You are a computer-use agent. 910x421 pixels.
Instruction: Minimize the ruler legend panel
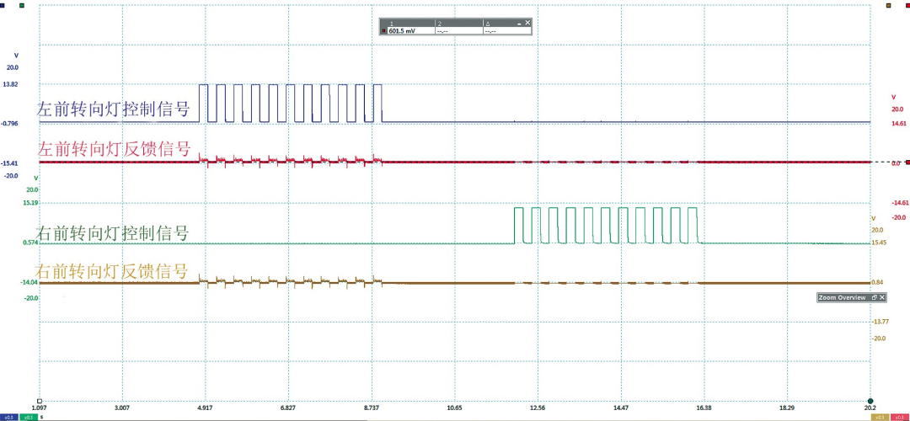pos(519,24)
